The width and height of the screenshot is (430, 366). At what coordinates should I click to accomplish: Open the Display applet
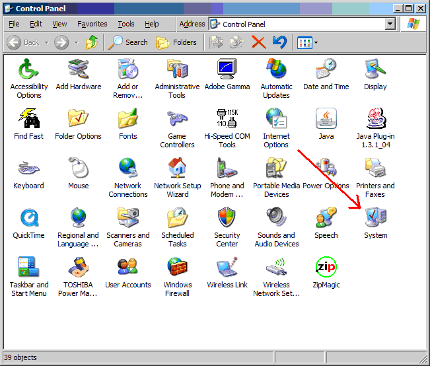click(375, 69)
